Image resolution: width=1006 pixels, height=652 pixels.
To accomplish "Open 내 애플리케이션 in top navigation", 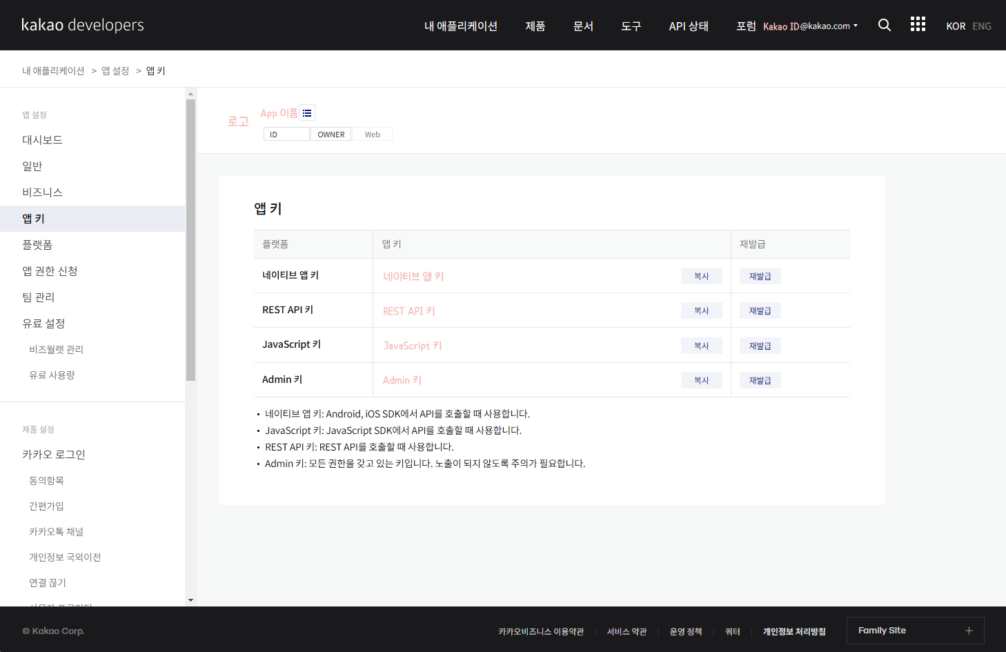I will [461, 26].
